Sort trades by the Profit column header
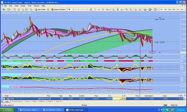 tap(175, 96)
